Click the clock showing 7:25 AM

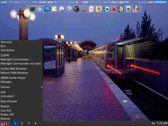(x=162, y=123)
